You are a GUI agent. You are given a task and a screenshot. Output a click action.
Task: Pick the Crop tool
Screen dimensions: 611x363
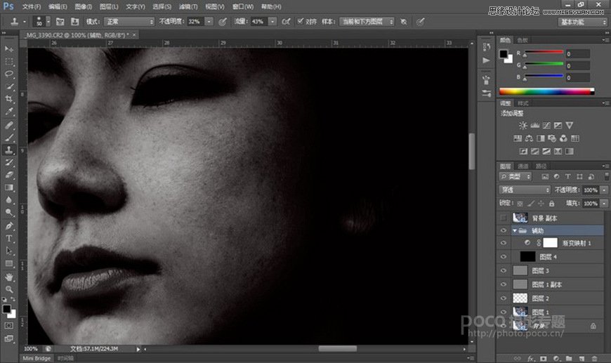click(10, 99)
